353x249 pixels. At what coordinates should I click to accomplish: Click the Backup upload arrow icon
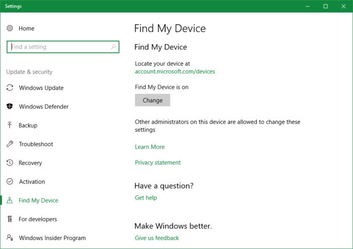click(x=10, y=125)
